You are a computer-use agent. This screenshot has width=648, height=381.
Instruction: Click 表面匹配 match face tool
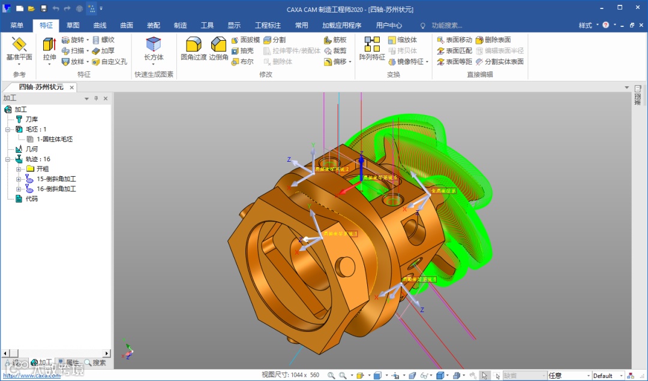tap(455, 51)
